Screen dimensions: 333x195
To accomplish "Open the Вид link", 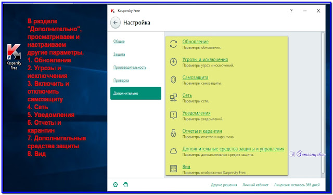I will (186, 167).
